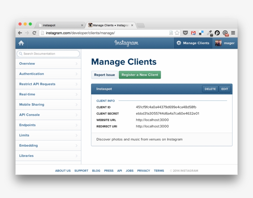Open the browser hamburger menu

pos(233,33)
